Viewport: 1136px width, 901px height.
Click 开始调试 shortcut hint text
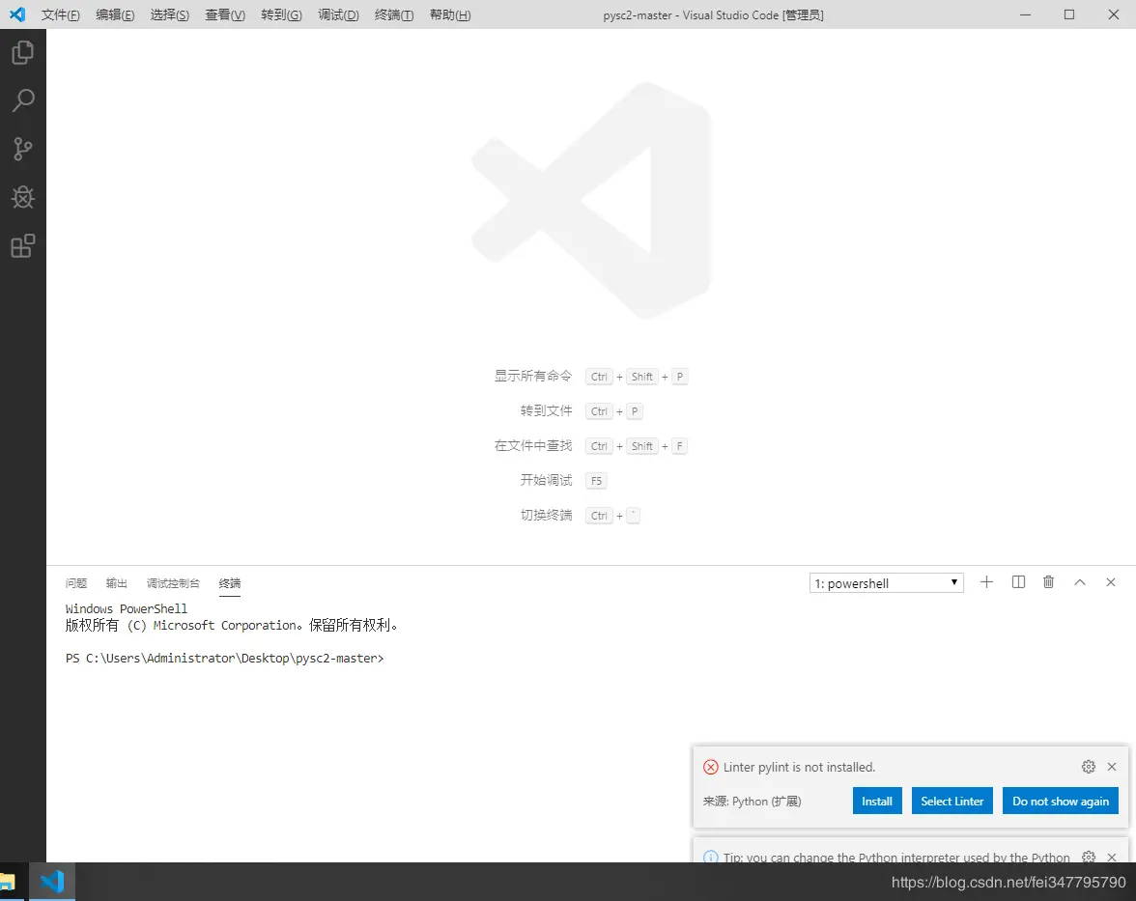click(547, 480)
